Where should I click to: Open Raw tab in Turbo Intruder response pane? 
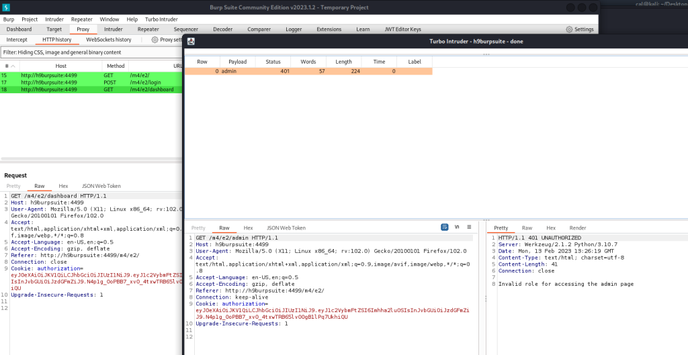(x=527, y=228)
